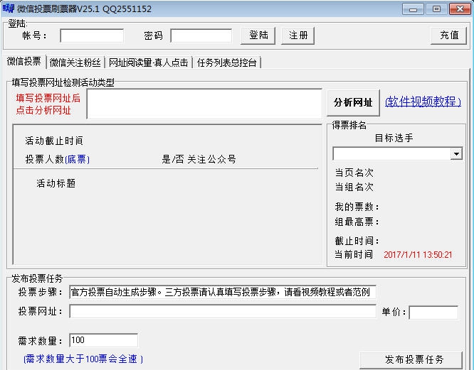Click the 组最高票 label
The width and height of the screenshot is (474, 370).
pos(357,222)
